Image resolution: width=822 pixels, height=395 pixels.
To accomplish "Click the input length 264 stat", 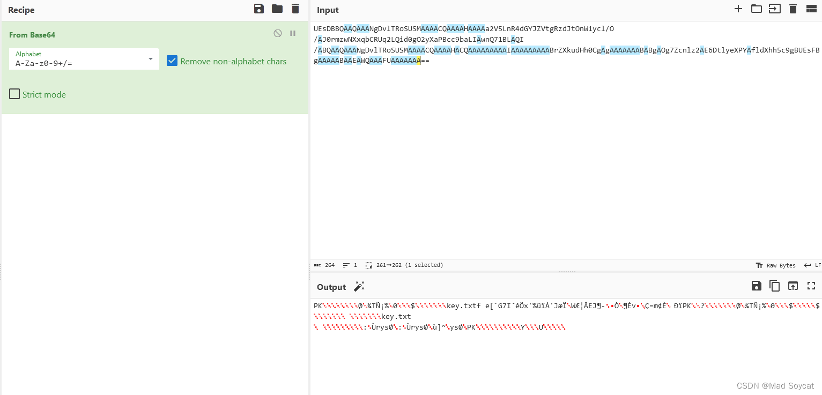I will [x=324, y=265].
